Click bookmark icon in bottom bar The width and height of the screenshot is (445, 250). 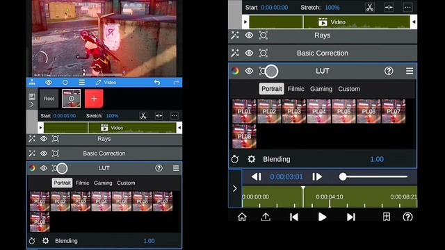tap(387, 217)
